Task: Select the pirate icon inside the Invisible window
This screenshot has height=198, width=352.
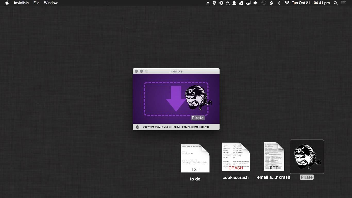Action: click(x=198, y=98)
